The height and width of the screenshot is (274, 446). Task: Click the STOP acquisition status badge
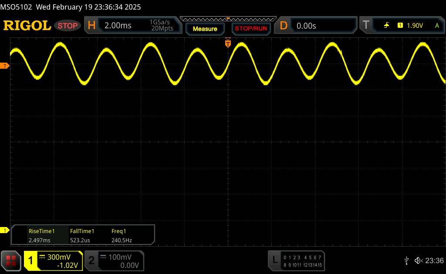[68, 26]
